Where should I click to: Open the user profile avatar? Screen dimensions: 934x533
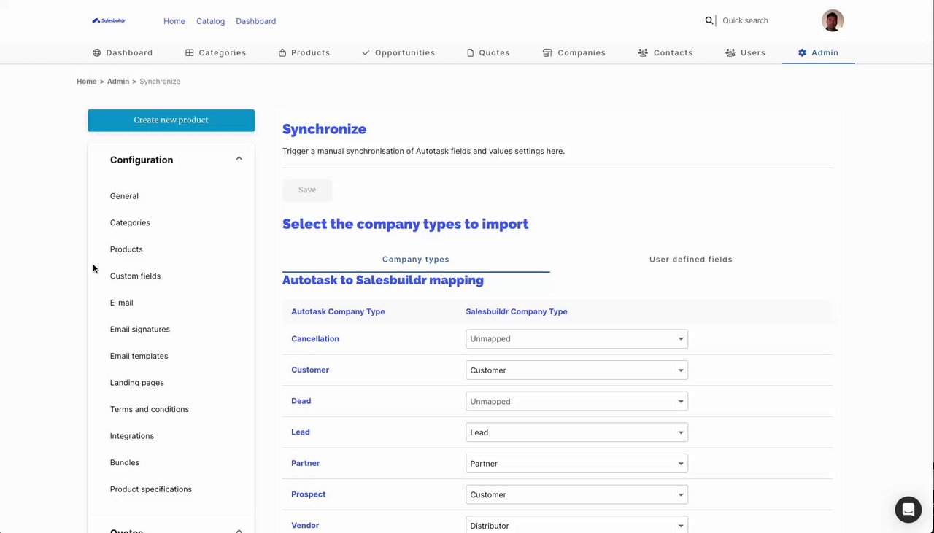(x=833, y=20)
